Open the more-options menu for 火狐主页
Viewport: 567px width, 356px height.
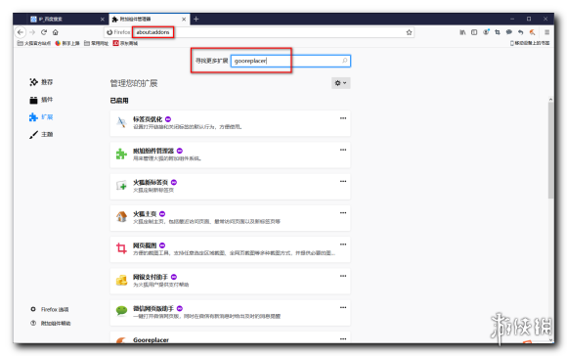(343, 213)
